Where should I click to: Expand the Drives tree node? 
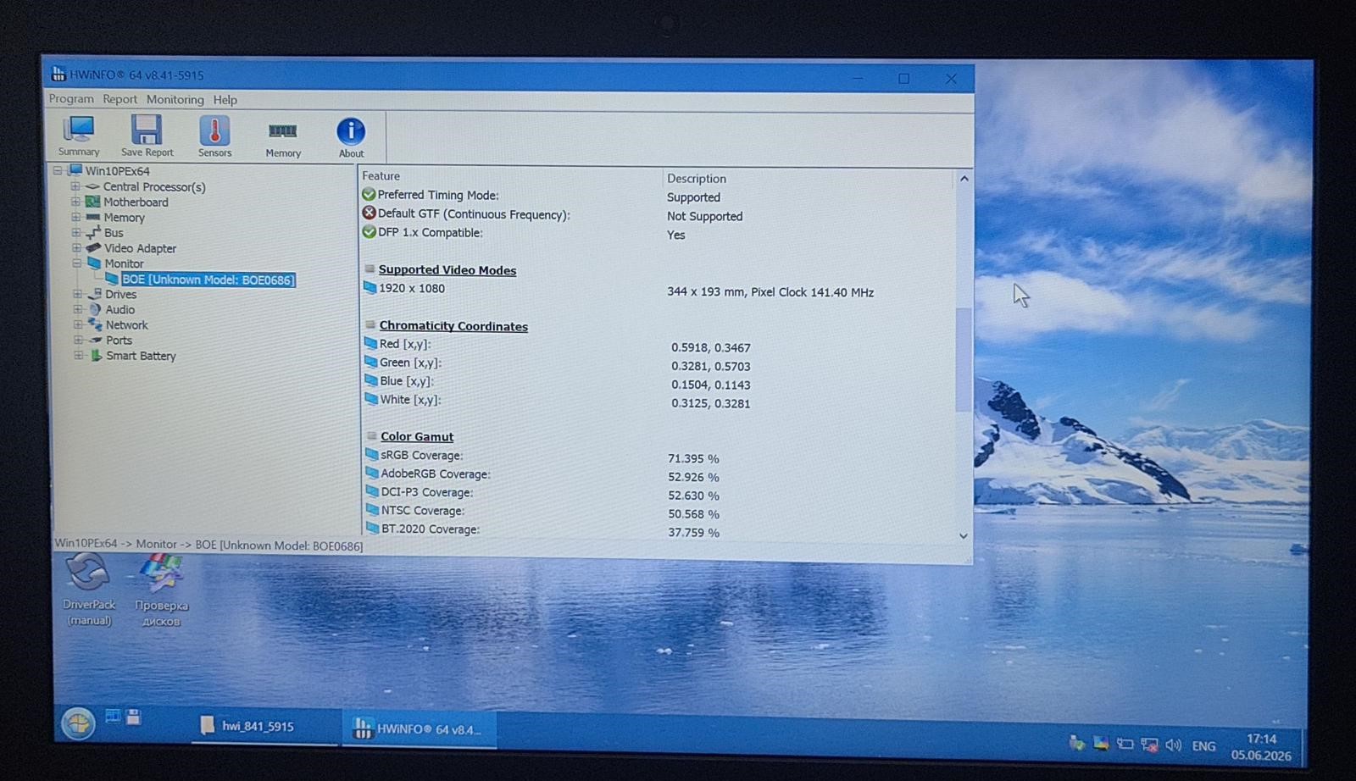[77, 294]
